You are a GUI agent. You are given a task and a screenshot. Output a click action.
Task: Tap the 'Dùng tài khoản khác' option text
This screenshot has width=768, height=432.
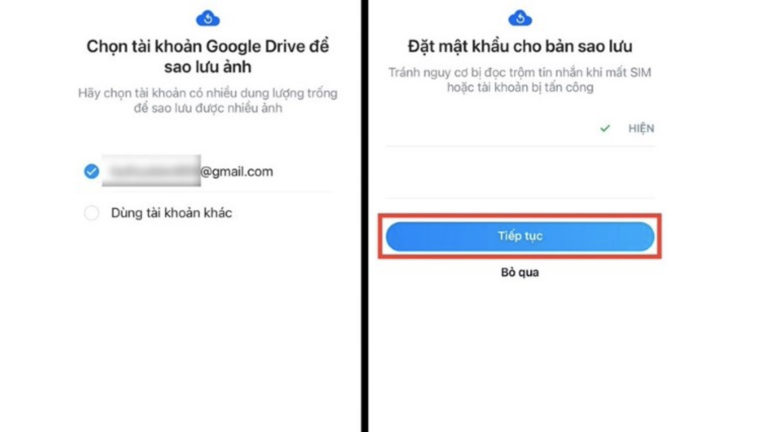172,213
